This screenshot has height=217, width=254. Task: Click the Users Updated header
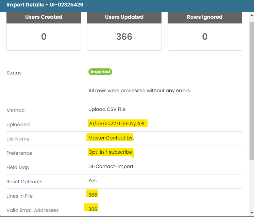(124, 17)
